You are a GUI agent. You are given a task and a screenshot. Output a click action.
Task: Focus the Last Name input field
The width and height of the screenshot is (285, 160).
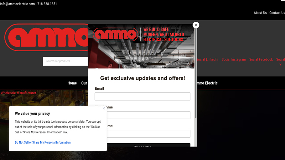click(148, 134)
